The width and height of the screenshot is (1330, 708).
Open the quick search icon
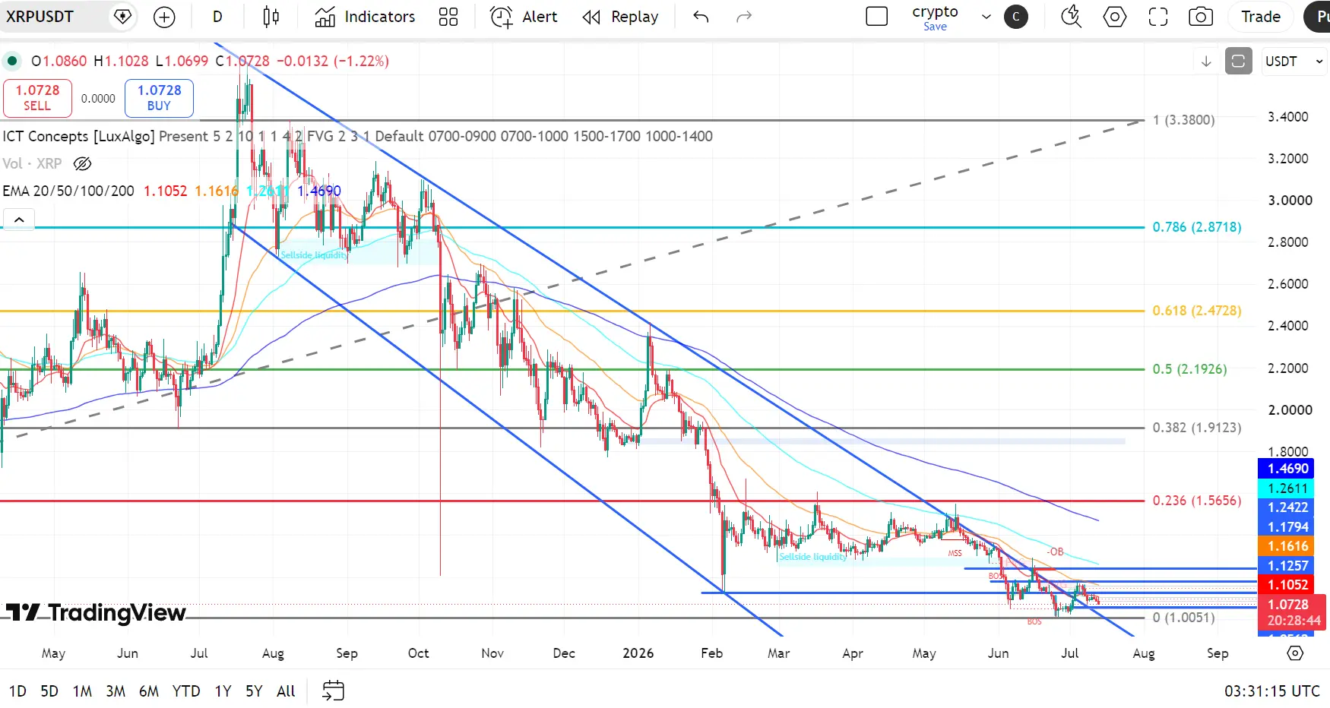tap(1072, 17)
